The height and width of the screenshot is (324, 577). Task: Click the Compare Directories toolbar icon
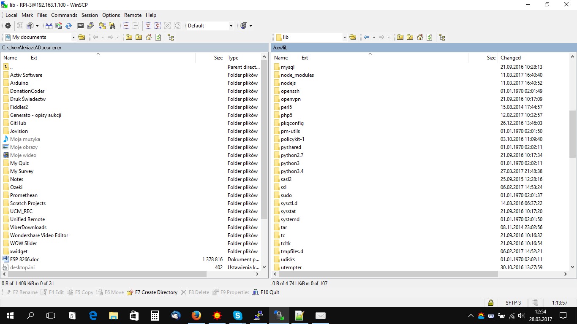[49, 26]
